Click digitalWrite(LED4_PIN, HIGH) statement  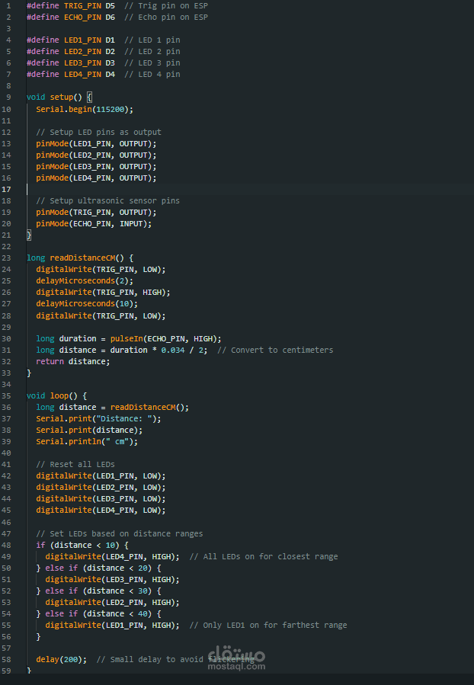pos(112,556)
